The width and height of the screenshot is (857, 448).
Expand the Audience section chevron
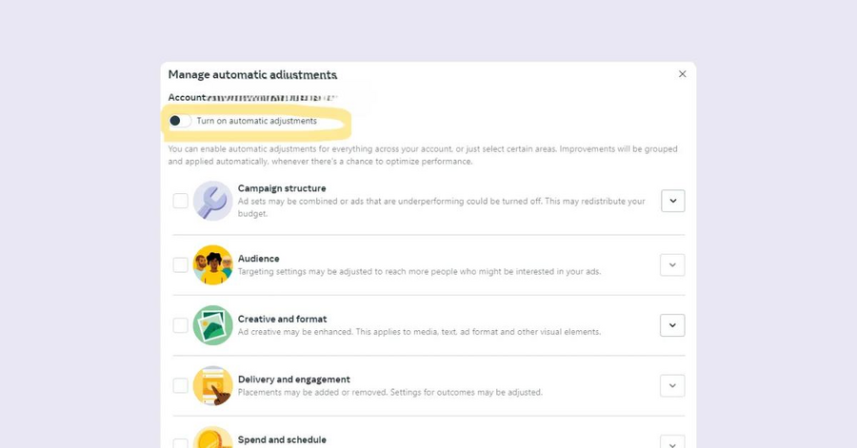pos(673,264)
